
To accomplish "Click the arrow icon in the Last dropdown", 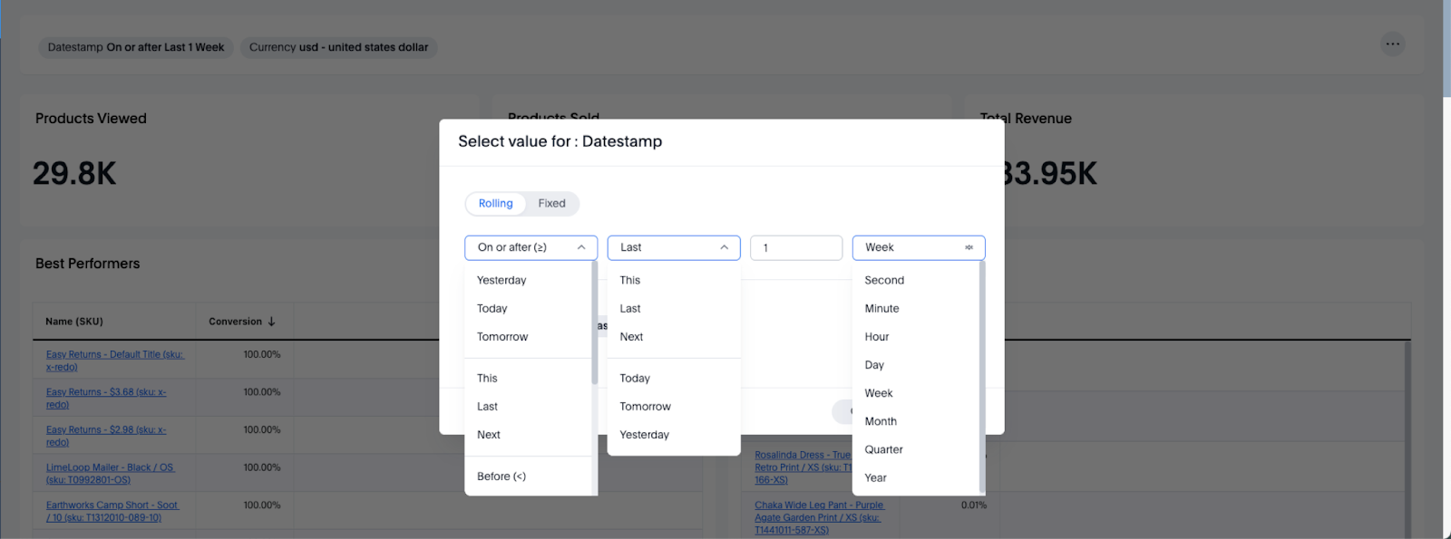I will pos(725,247).
